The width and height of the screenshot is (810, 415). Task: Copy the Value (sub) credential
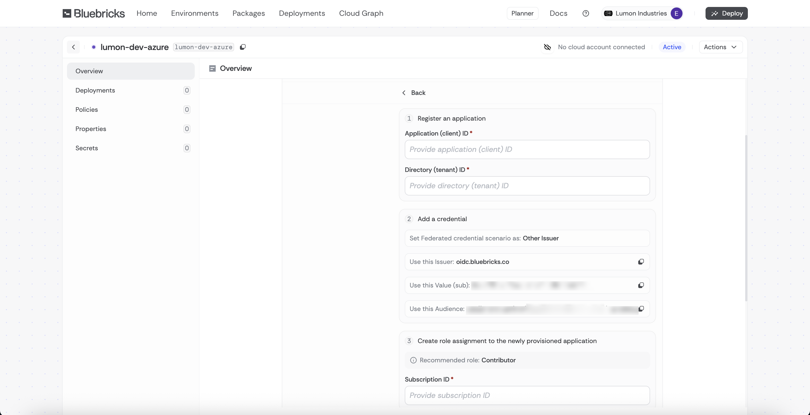point(641,285)
